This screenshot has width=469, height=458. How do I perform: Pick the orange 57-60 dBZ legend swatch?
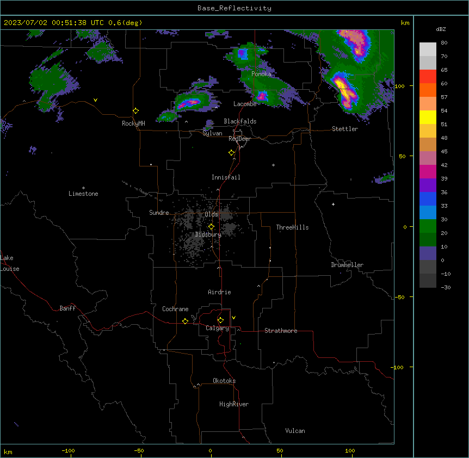(x=428, y=90)
